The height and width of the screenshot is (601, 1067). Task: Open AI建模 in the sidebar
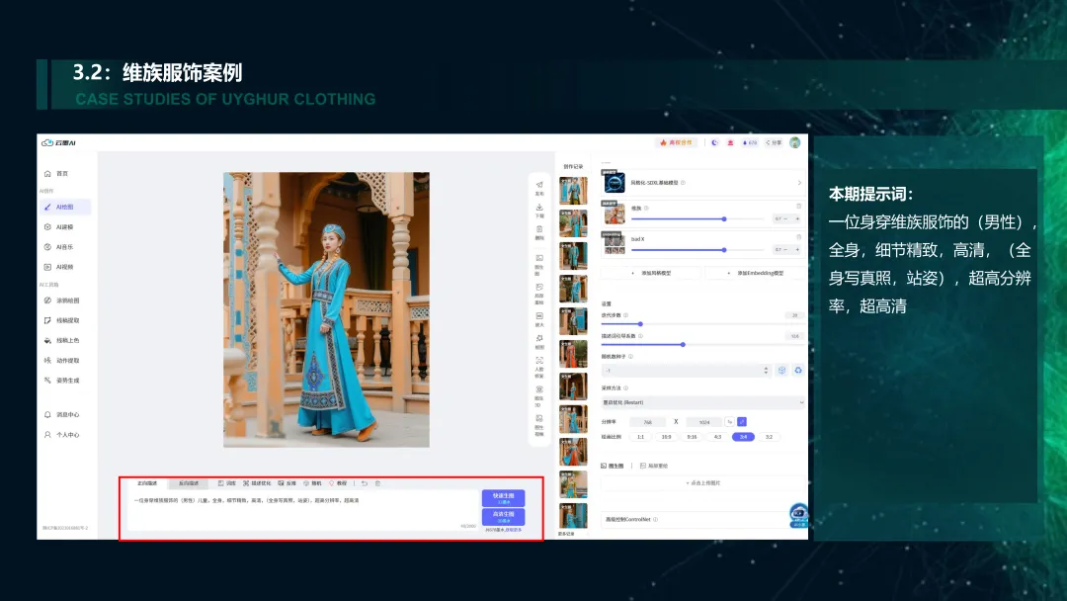coord(58,226)
